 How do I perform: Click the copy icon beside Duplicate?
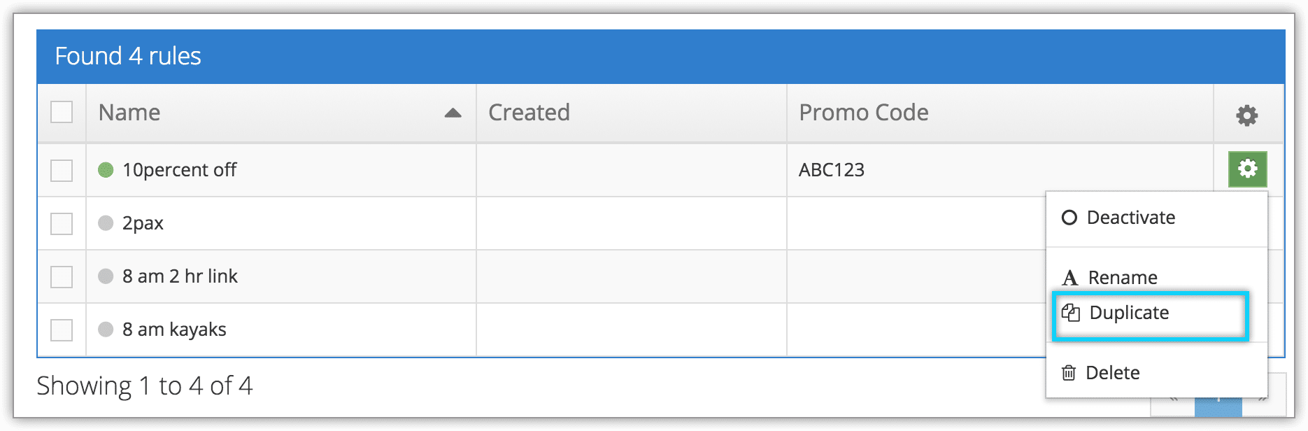[1071, 313]
